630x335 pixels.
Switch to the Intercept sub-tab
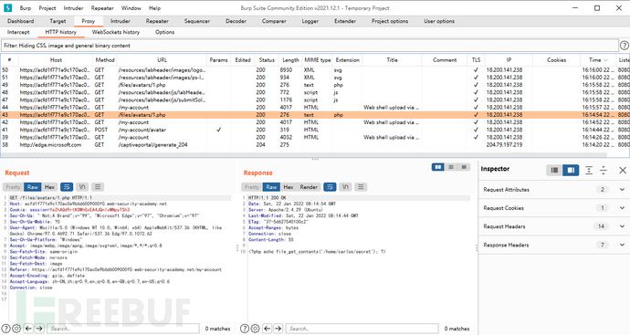pyautogui.click(x=18, y=32)
